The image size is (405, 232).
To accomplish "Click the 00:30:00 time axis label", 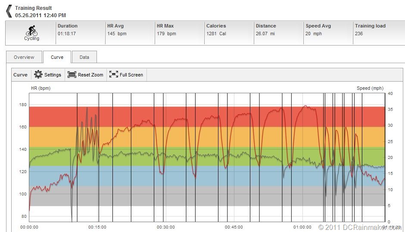I will click(x=165, y=227).
